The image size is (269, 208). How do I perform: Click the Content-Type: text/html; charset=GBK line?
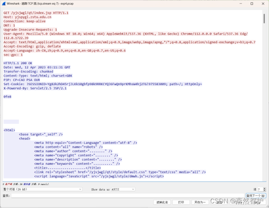pyautogui.click(x=38, y=76)
